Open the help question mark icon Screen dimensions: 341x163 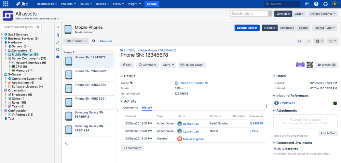[x=316, y=4]
